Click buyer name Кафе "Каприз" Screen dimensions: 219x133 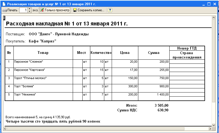[x=43, y=41]
